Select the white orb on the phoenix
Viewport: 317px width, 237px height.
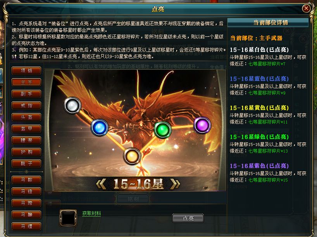pyautogui.click(x=72, y=105)
